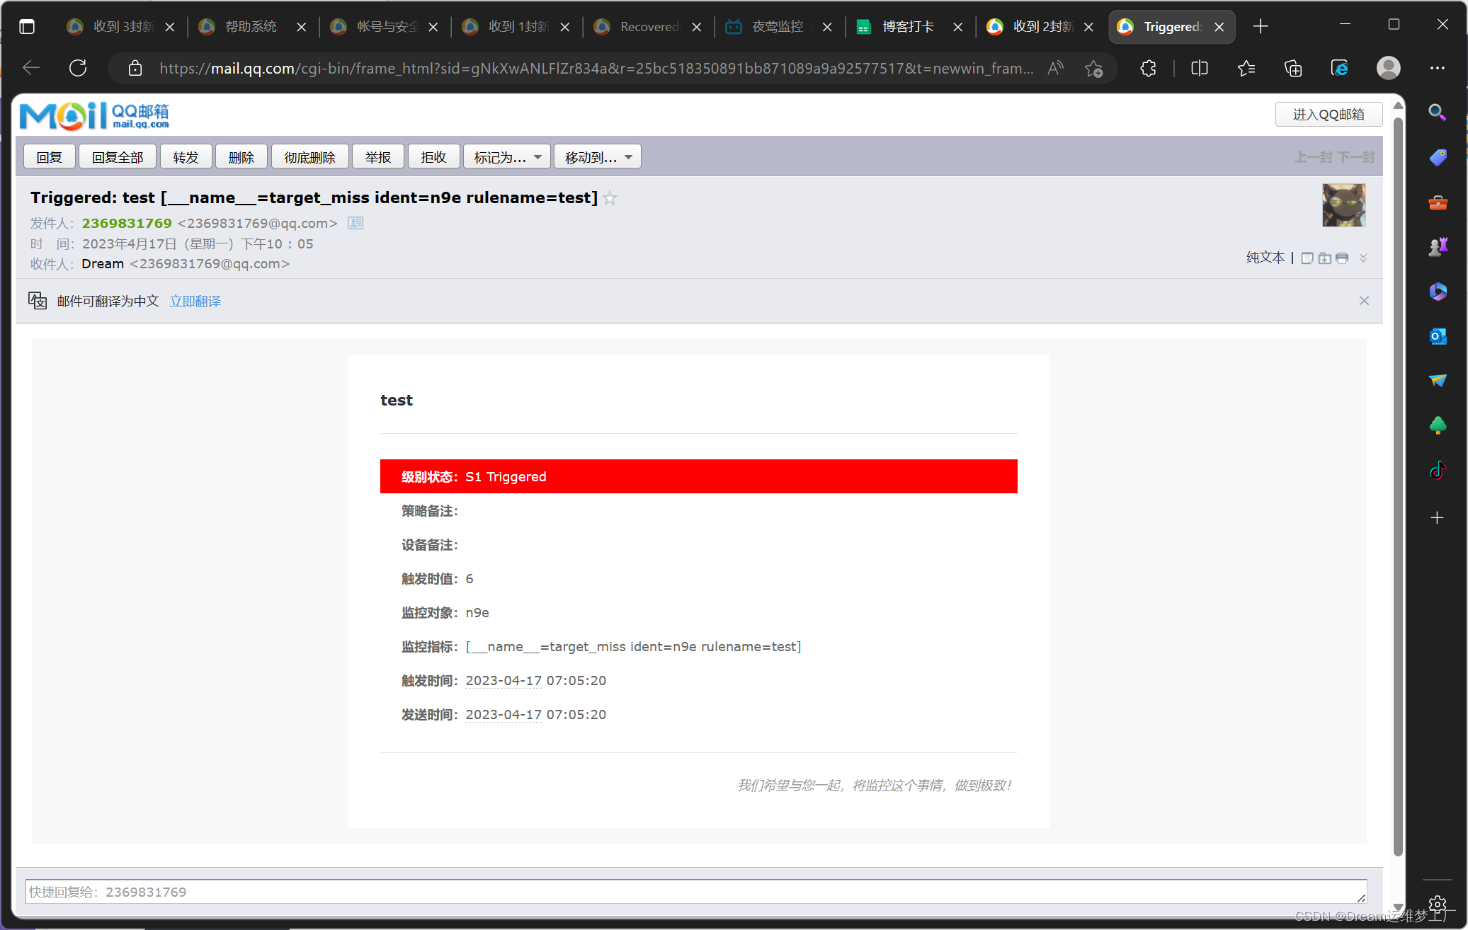Click the browser extensions puzzle icon
Screen dimensions: 1468x930
tap(1148, 69)
